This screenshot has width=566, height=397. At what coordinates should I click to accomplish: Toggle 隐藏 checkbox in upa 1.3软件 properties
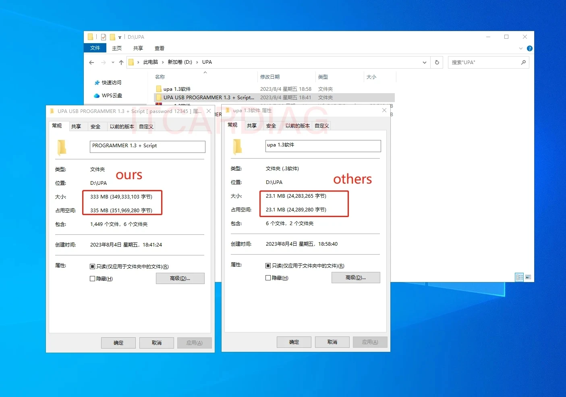coord(268,278)
